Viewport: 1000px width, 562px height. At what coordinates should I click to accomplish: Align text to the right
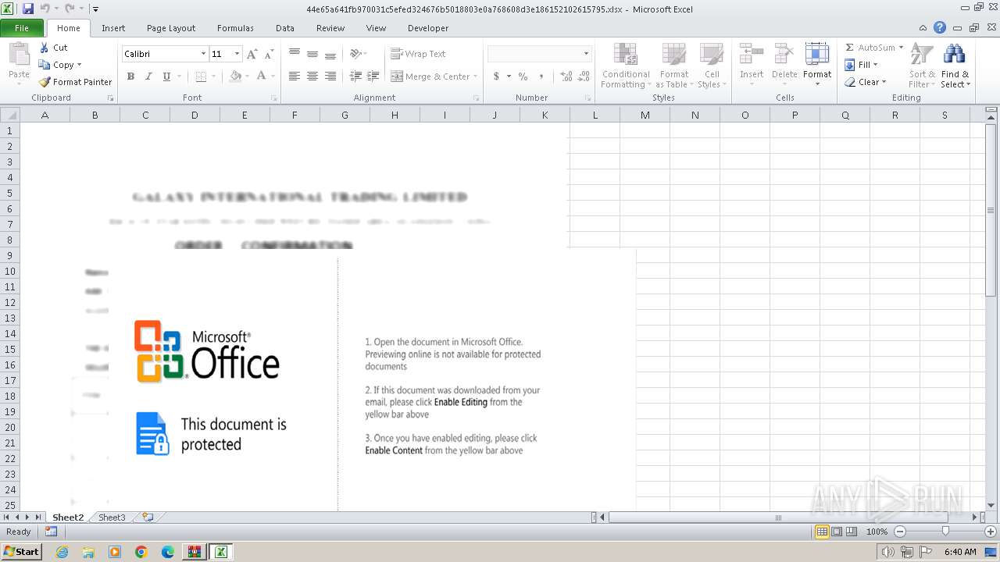tap(330, 76)
